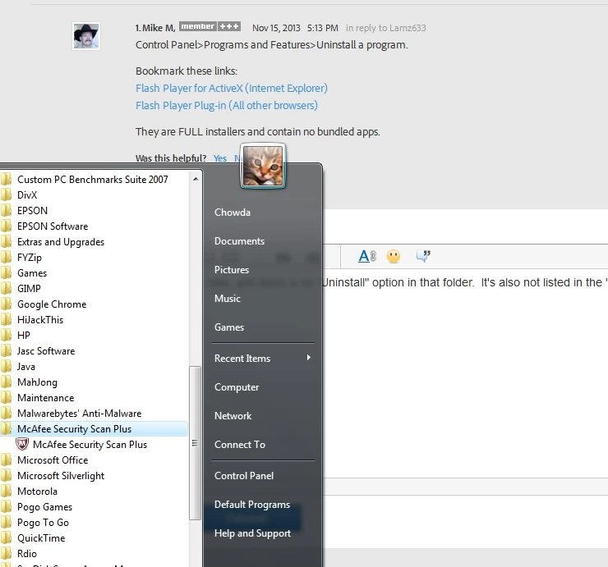The image size is (608, 567).
Task: Click the Mike M author name
Action: [x=159, y=28]
